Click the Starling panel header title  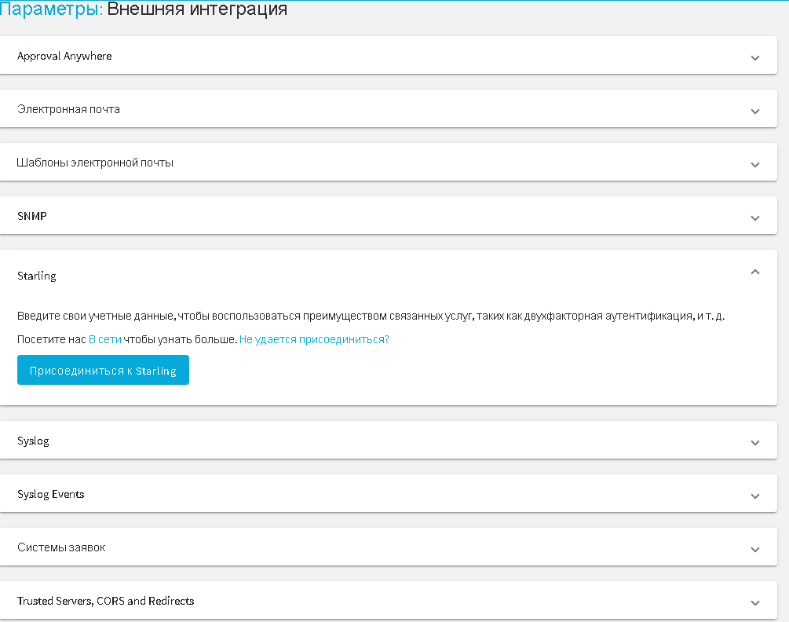tap(37, 276)
